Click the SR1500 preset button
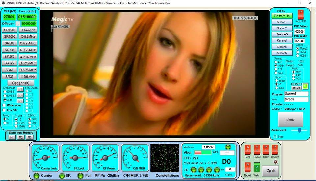The image size is (316, 181). click(x=10, y=30)
